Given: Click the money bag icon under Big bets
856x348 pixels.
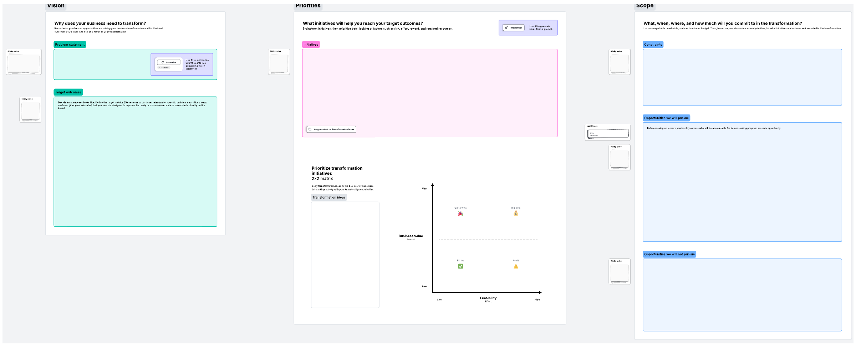Looking at the screenshot, I should pos(515,214).
